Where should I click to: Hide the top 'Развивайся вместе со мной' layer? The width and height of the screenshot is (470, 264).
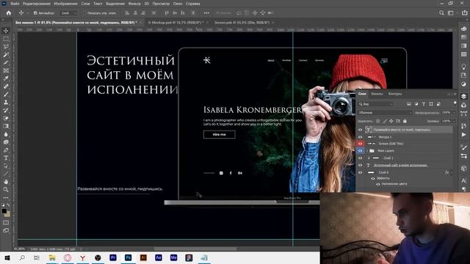[x=361, y=130]
